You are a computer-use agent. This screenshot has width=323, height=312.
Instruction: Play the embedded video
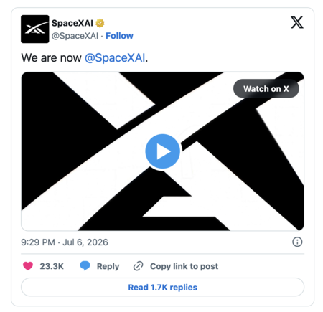(x=163, y=151)
